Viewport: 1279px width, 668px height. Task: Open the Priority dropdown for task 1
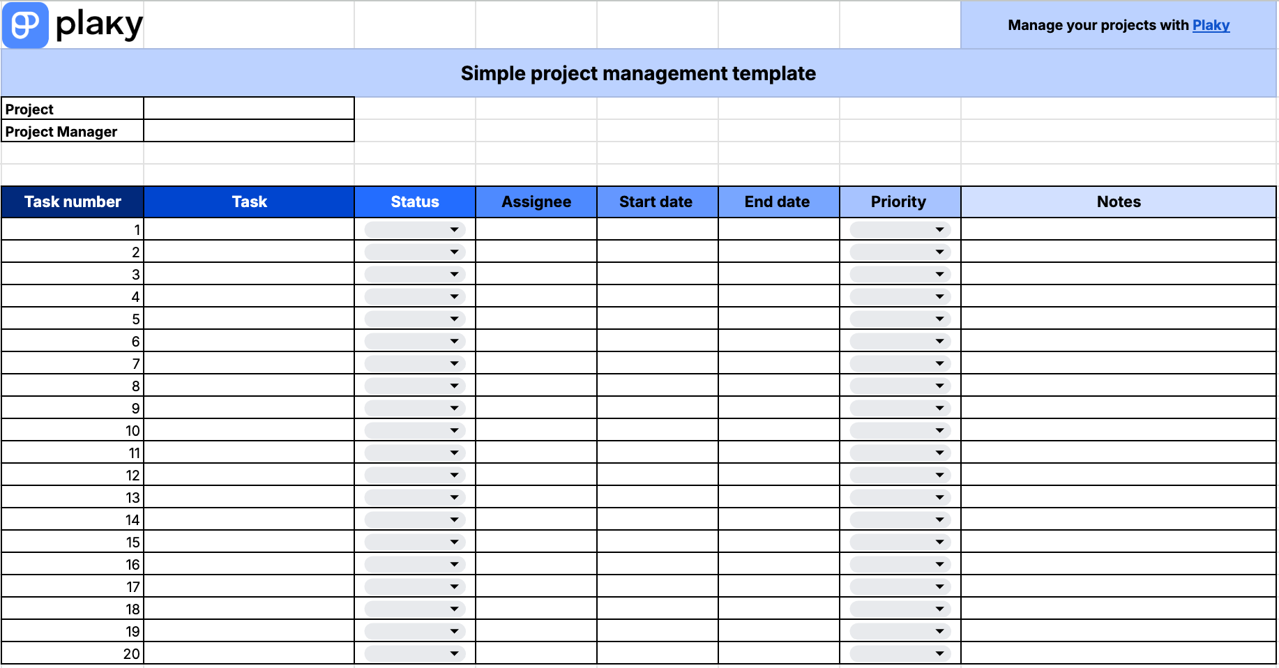[x=938, y=229]
